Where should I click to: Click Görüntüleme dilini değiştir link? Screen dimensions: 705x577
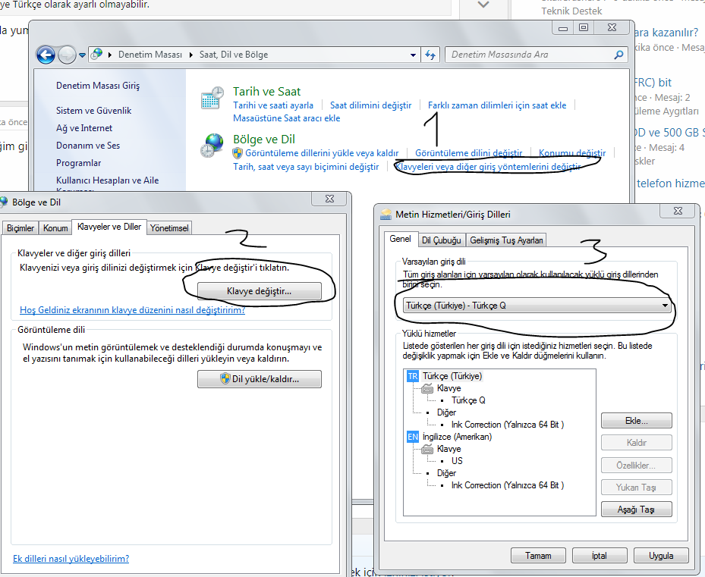[x=468, y=153]
